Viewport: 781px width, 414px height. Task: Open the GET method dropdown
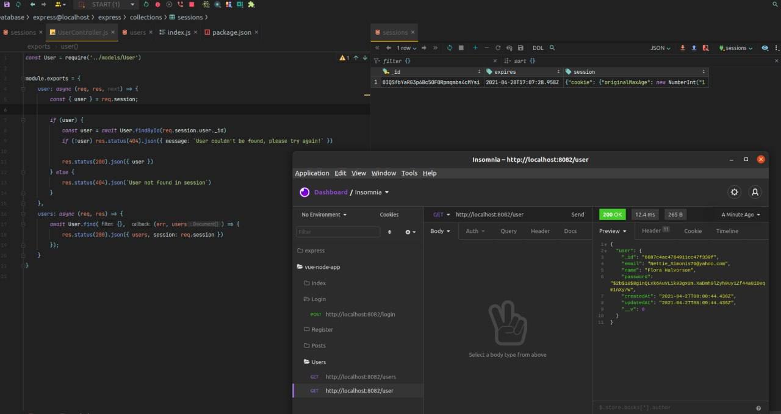[x=442, y=215]
